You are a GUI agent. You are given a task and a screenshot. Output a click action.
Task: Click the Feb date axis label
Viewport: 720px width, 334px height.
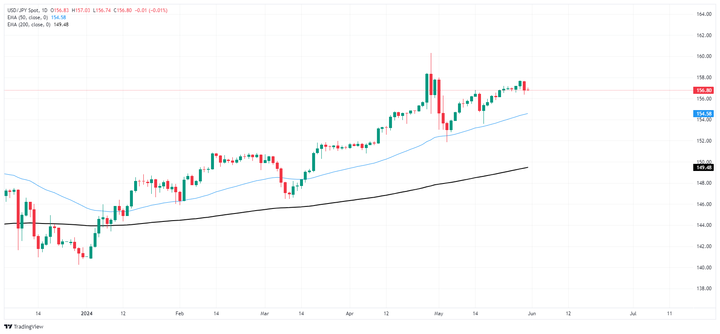pyautogui.click(x=180, y=314)
